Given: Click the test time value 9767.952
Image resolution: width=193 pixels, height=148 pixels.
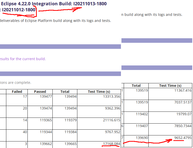Looking at the screenshot, I should (x=113, y=132).
